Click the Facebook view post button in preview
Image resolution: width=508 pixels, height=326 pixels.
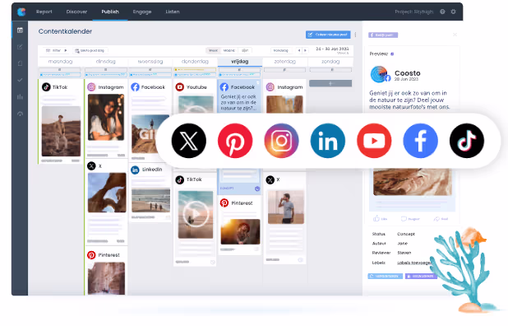coord(382,35)
